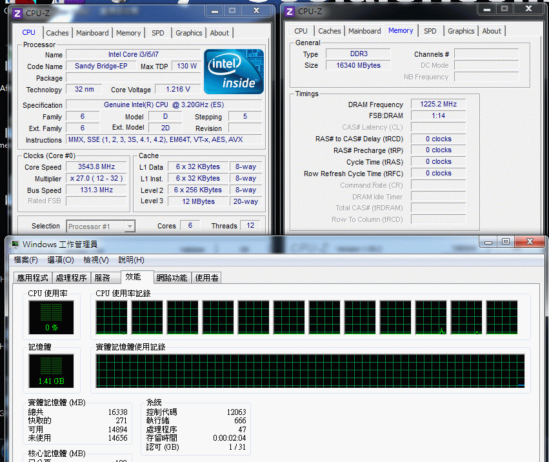Open the 檔案(F) menu in Task Manager
549x462 pixels.
tap(26, 260)
